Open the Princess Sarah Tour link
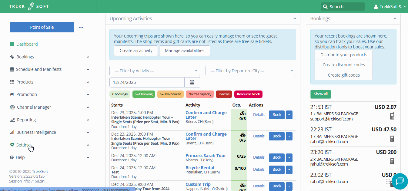 (x=206, y=155)
